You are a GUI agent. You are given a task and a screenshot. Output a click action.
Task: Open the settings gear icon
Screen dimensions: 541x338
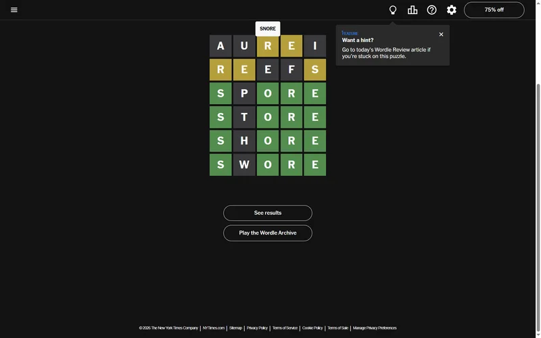(x=451, y=9)
